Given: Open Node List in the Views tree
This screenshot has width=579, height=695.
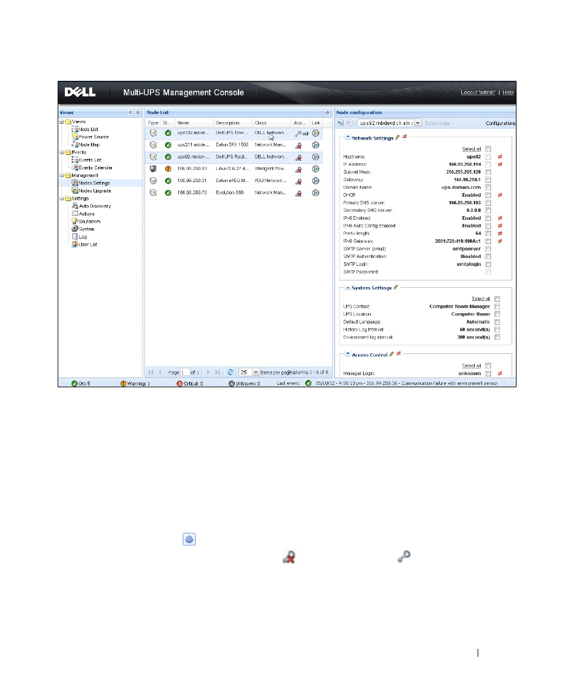Looking at the screenshot, I should pos(88,129).
